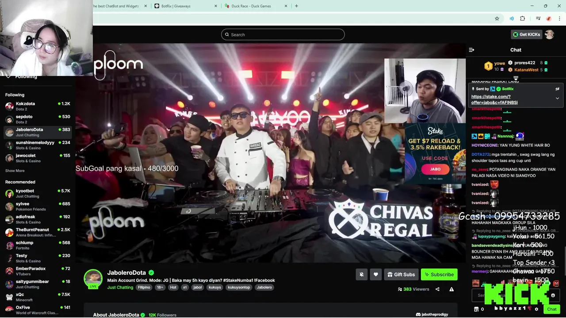The height and width of the screenshot is (318, 566).
Task: Close the BotRix Giveaways tab
Action: pos(216,6)
